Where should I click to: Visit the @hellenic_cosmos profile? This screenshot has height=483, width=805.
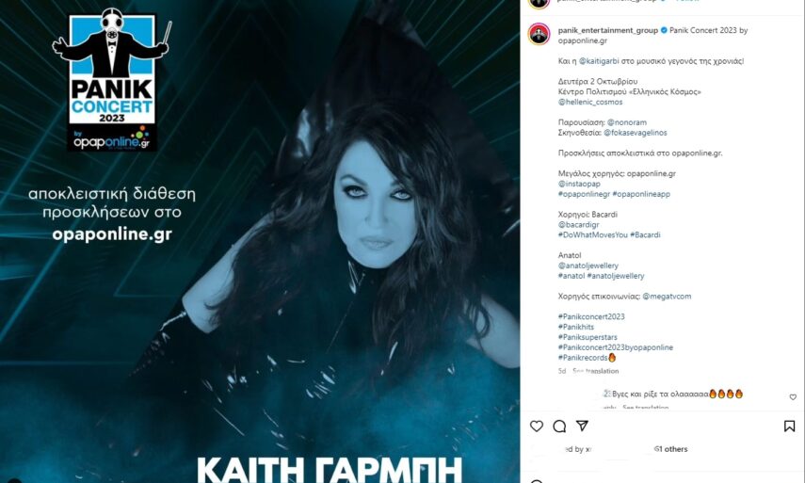[x=590, y=102]
